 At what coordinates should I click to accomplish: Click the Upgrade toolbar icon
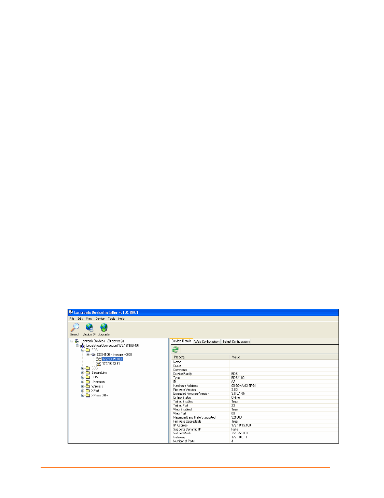coord(104,327)
